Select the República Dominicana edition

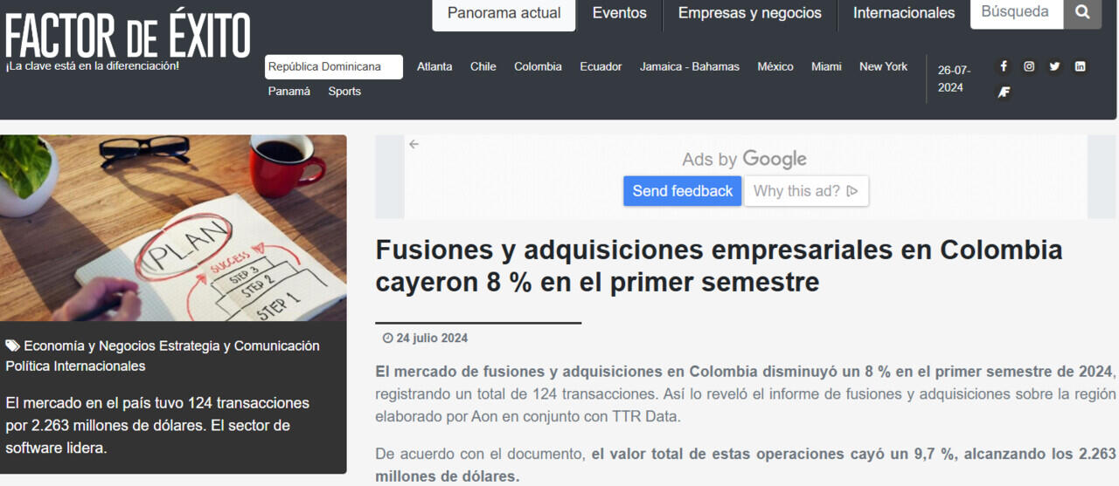333,67
